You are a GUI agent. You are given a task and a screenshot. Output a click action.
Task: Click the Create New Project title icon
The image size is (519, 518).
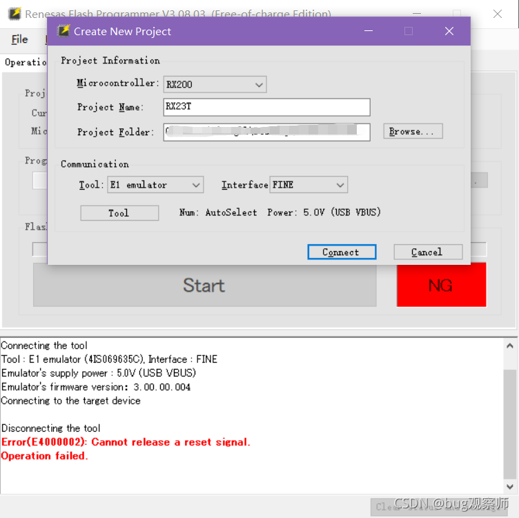pyautogui.click(x=63, y=31)
